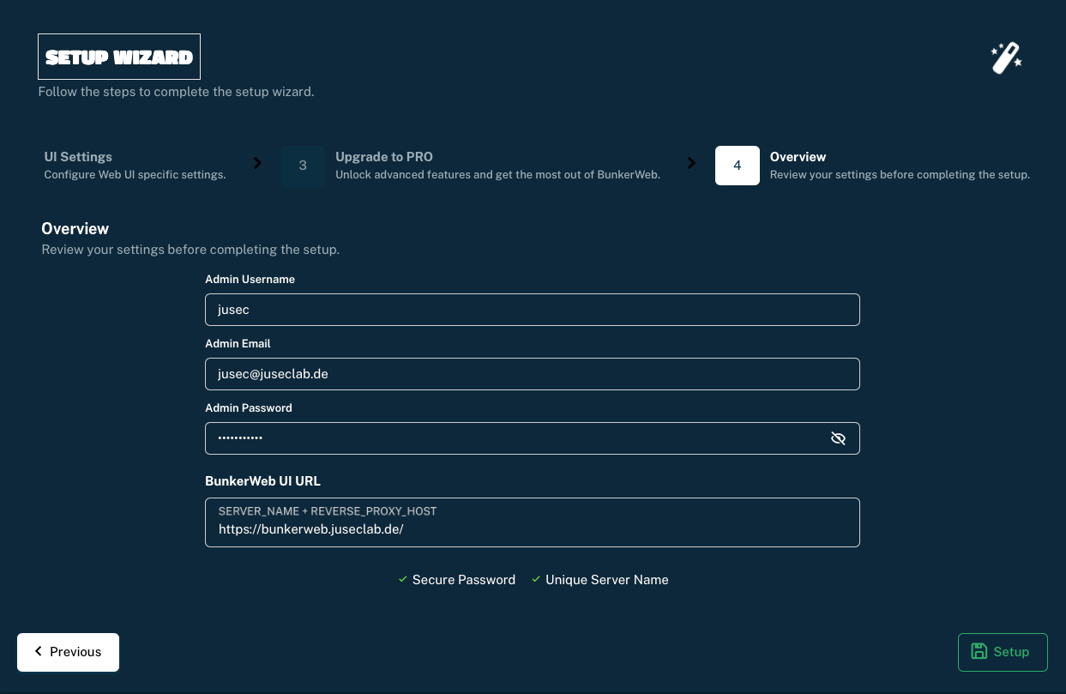Click the 'Secure Password' status text
This screenshot has height=694, width=1066.
pos(464,580)
